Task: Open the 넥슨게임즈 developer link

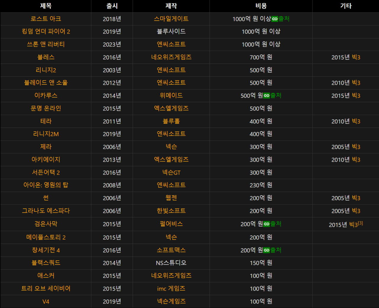Action: pyautogui.click(x=171, y=301)
